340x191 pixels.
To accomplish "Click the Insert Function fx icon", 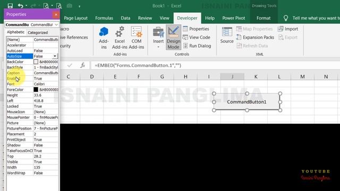I will [83, 65].
